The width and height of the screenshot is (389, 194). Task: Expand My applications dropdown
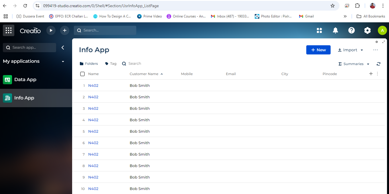(63, 61)
